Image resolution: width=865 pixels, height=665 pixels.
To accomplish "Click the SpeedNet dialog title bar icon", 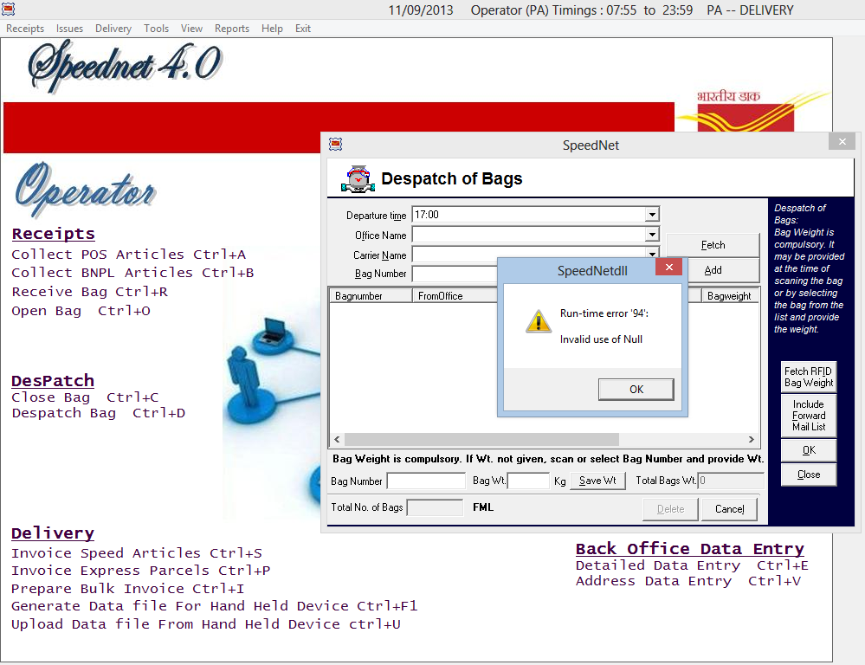I will 335,145.
